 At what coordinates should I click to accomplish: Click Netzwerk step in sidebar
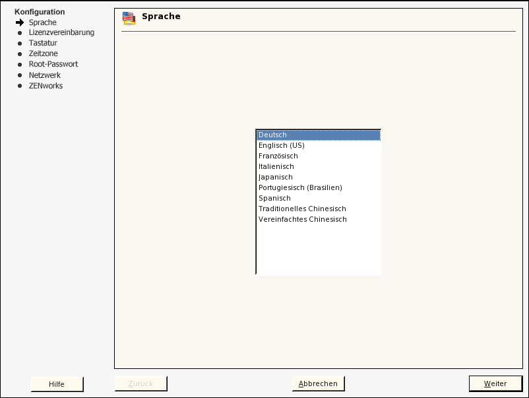click(45, 75)
